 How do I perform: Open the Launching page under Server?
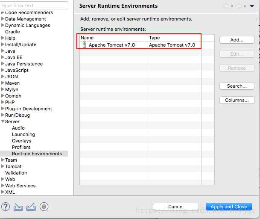pyautogui.click(x=23, y=134)
